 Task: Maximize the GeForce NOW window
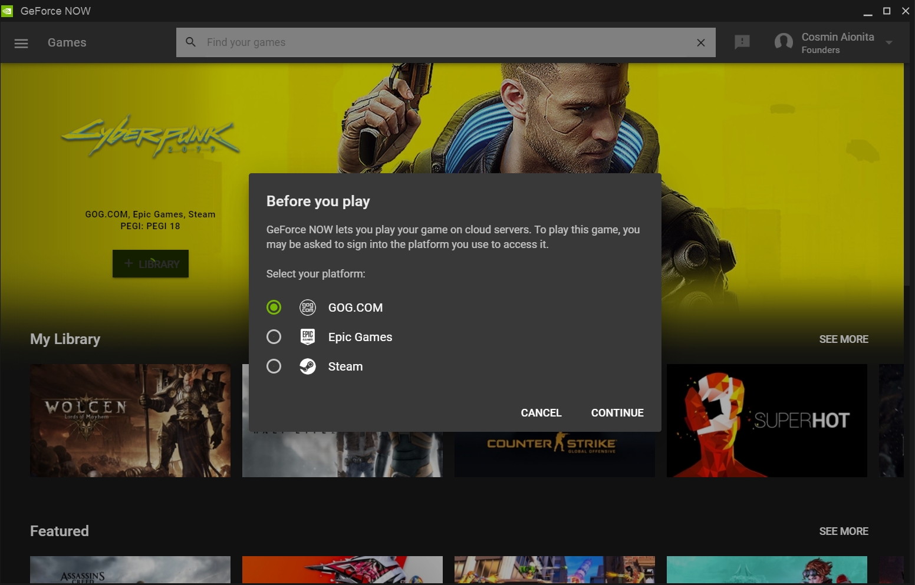coord(887,11)
